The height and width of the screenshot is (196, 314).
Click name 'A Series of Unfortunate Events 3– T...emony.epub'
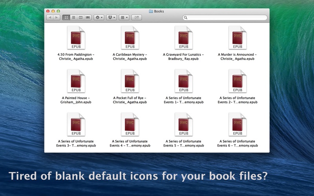[76, 143]
